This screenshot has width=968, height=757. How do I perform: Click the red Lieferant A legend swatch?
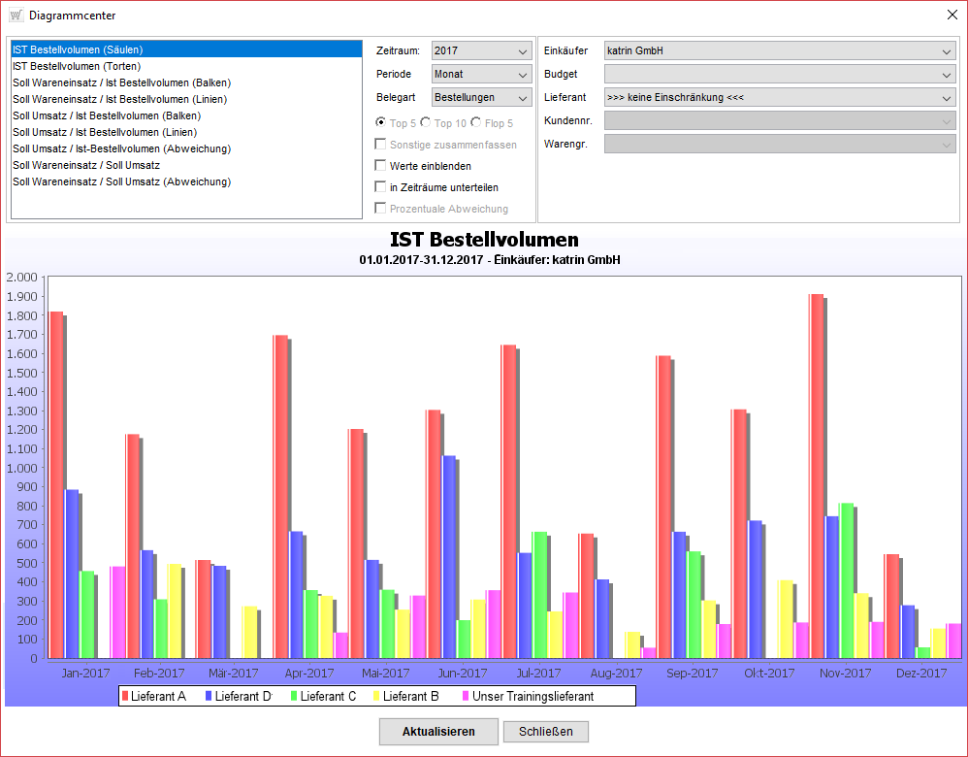tap(124, 696)
